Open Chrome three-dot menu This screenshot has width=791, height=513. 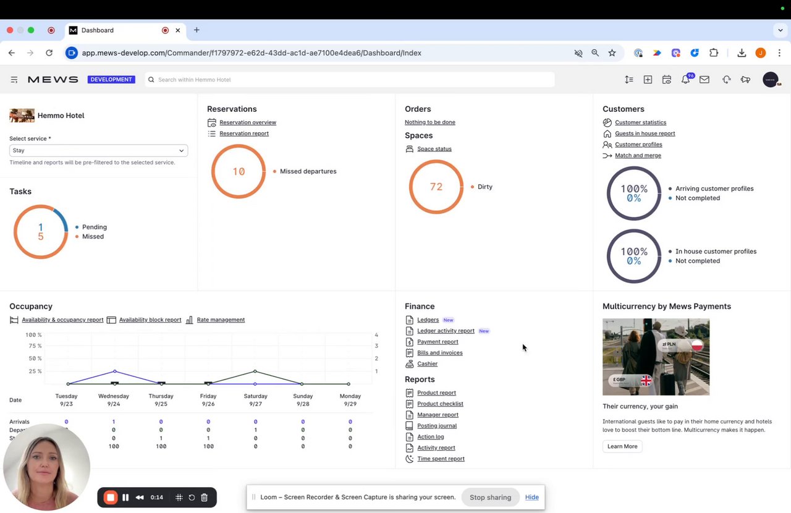pyautogui.click(x=779, y=53)
